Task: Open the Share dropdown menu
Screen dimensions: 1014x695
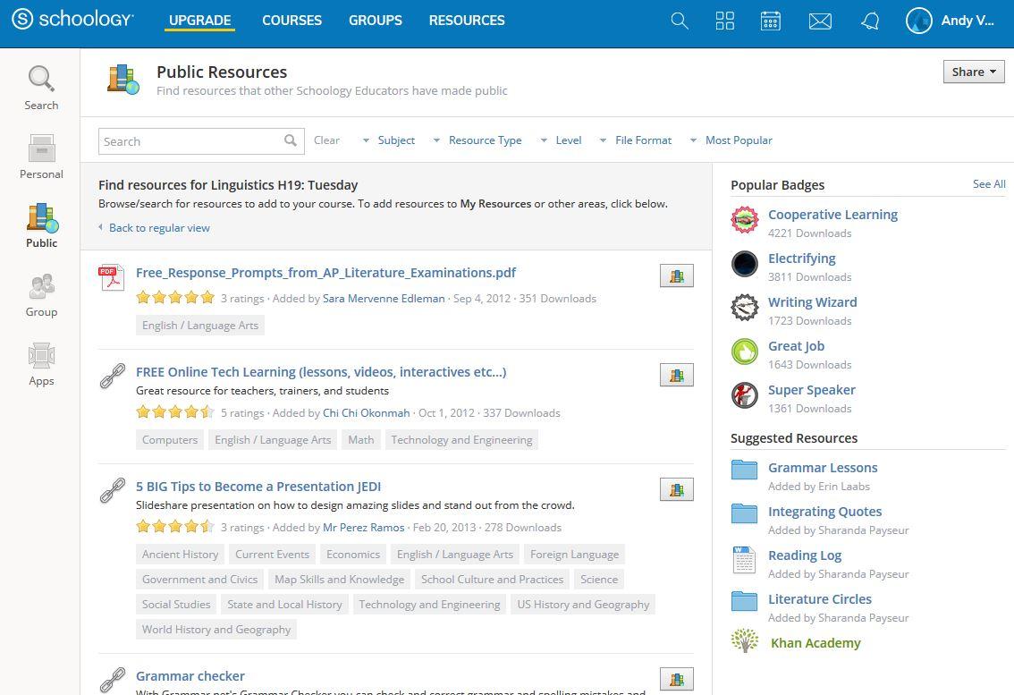Action: tap(973, 72)
